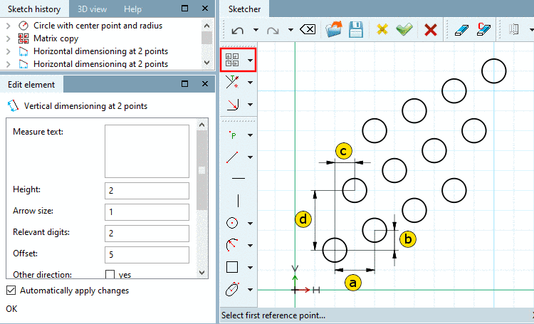Click the Relevant digits field
Viewport: 534px width, 324px height.
[x=147, y=233]
